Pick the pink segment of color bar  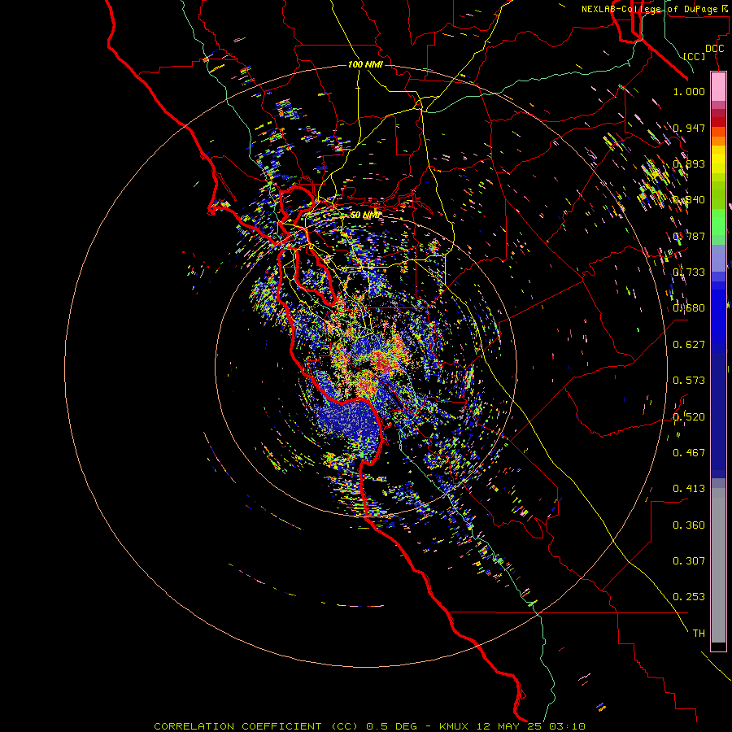point(718,87)
